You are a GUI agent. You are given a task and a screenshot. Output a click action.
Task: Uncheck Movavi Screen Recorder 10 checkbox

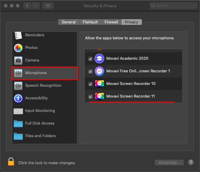[90, 84]
